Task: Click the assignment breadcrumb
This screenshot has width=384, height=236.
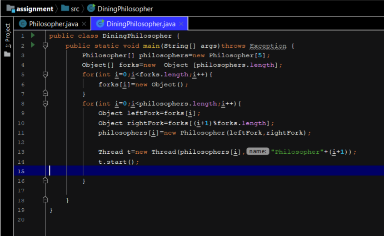Action: pos(35,9)
